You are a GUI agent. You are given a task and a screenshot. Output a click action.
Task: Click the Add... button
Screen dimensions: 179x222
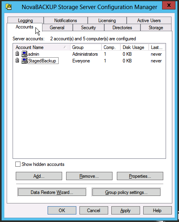[39, 176]
